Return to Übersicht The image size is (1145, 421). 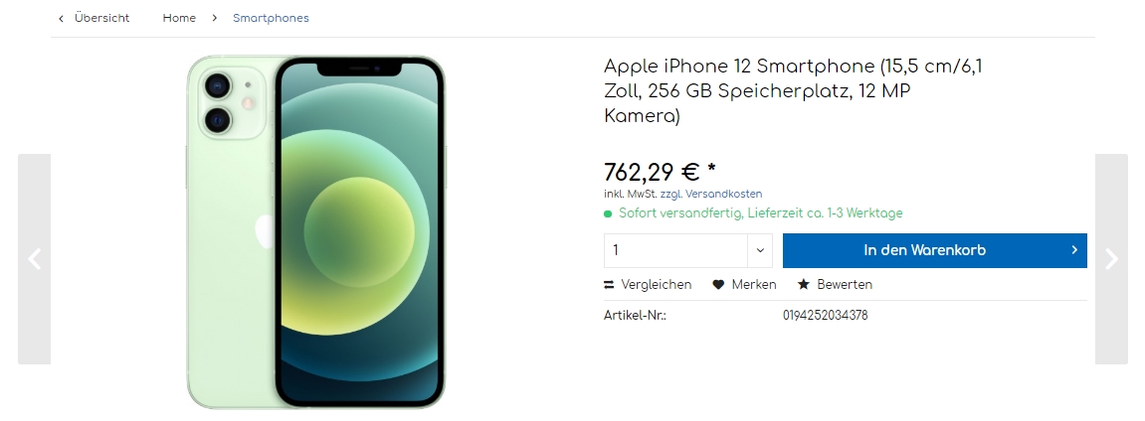click(x=101, y=18)
